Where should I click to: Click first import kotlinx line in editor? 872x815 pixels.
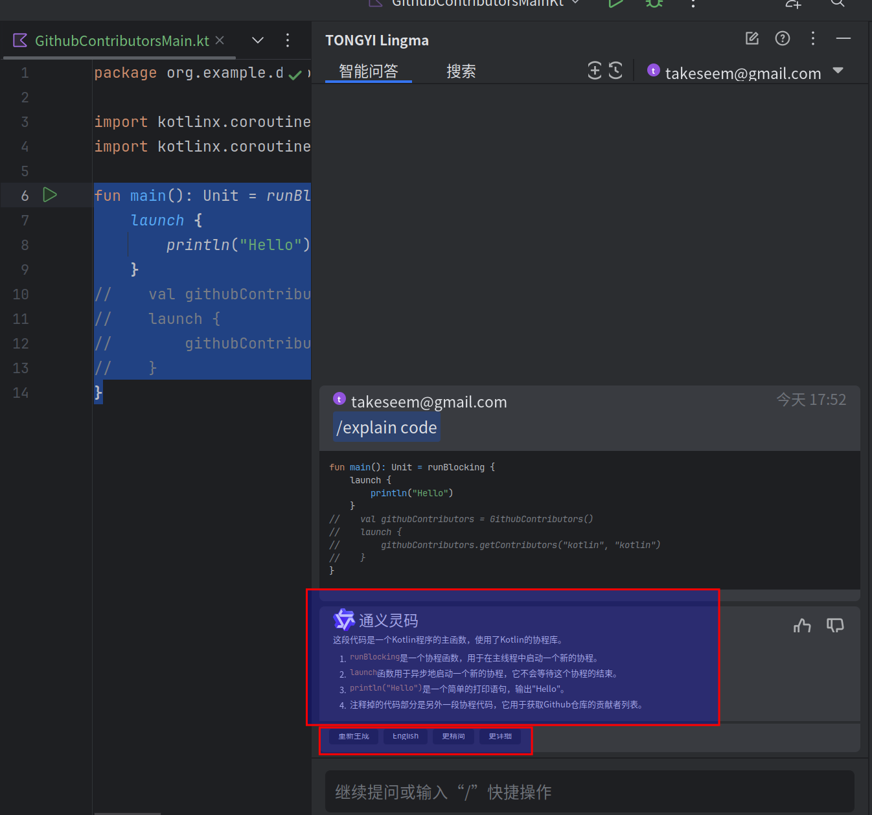202,122
